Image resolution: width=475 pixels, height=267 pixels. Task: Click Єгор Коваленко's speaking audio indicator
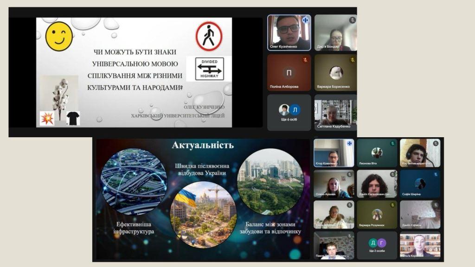tap(349, 144)
